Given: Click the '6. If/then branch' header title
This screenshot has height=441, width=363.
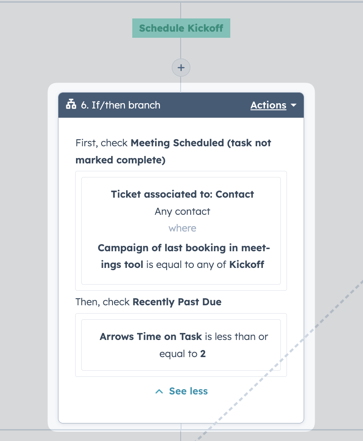Looking at the screenshot, I should tap(120, 105).
